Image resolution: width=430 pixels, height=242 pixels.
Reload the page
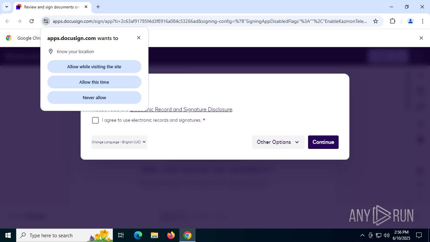click(x=32, y=21)
